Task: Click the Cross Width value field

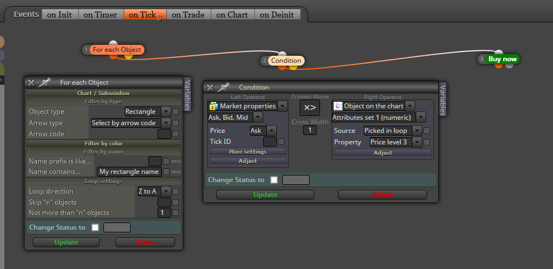Action: (310, 130)
